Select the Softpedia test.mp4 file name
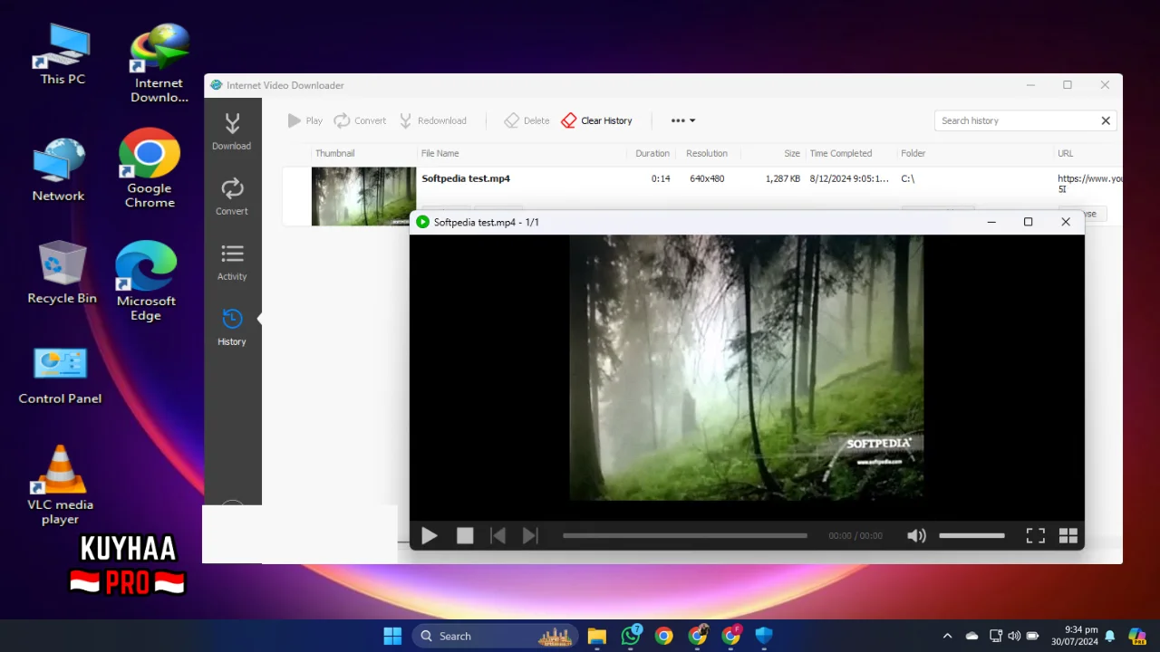The image size is (1160, 652). point(466,178)
